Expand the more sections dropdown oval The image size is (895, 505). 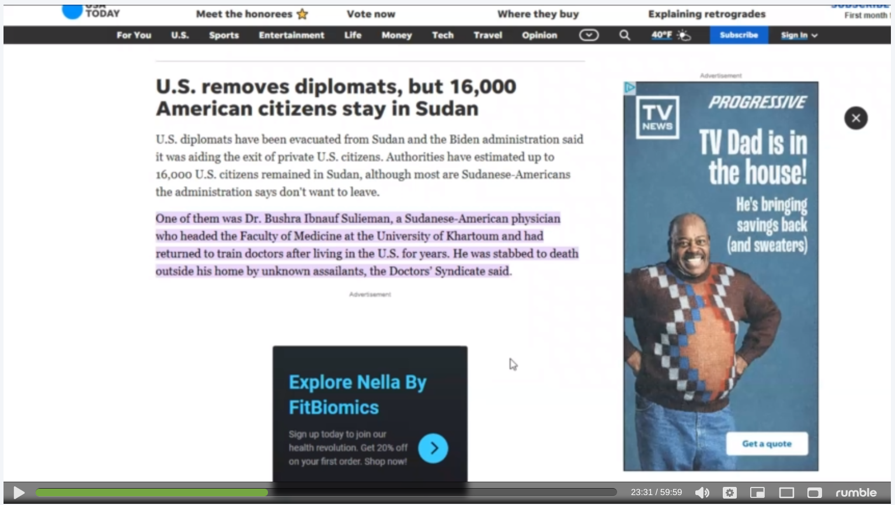[588, 35]
